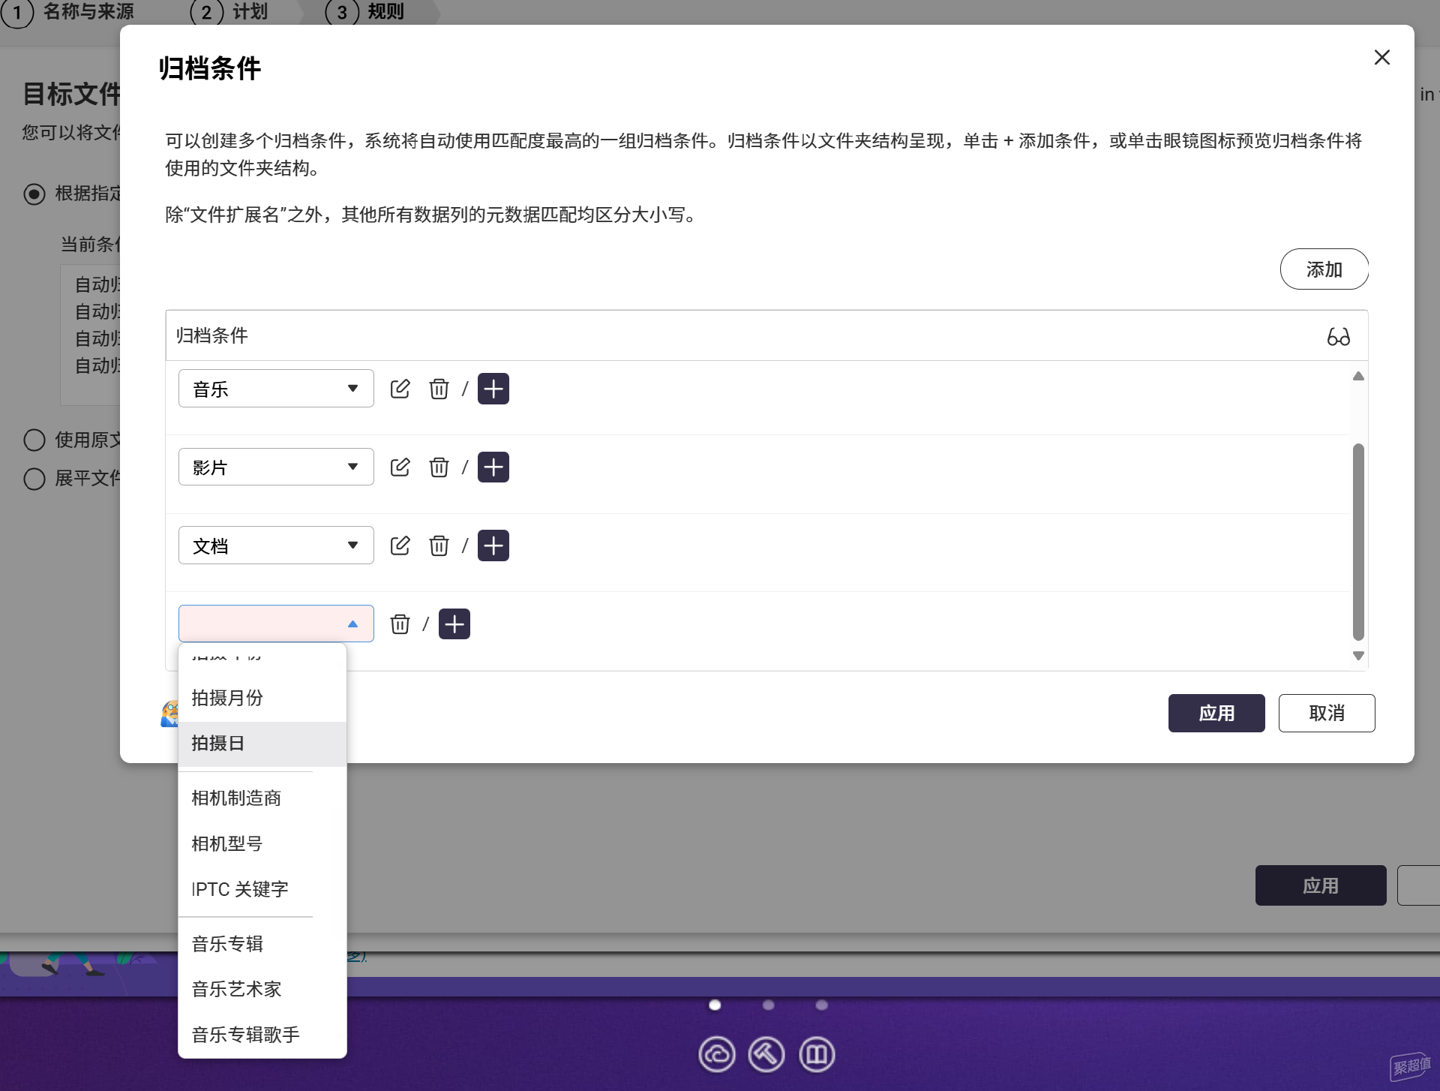Choose the 展平文件 radio option
Image resolution: width=1440 pixels, height=1091 pixels.
[34, 479]
